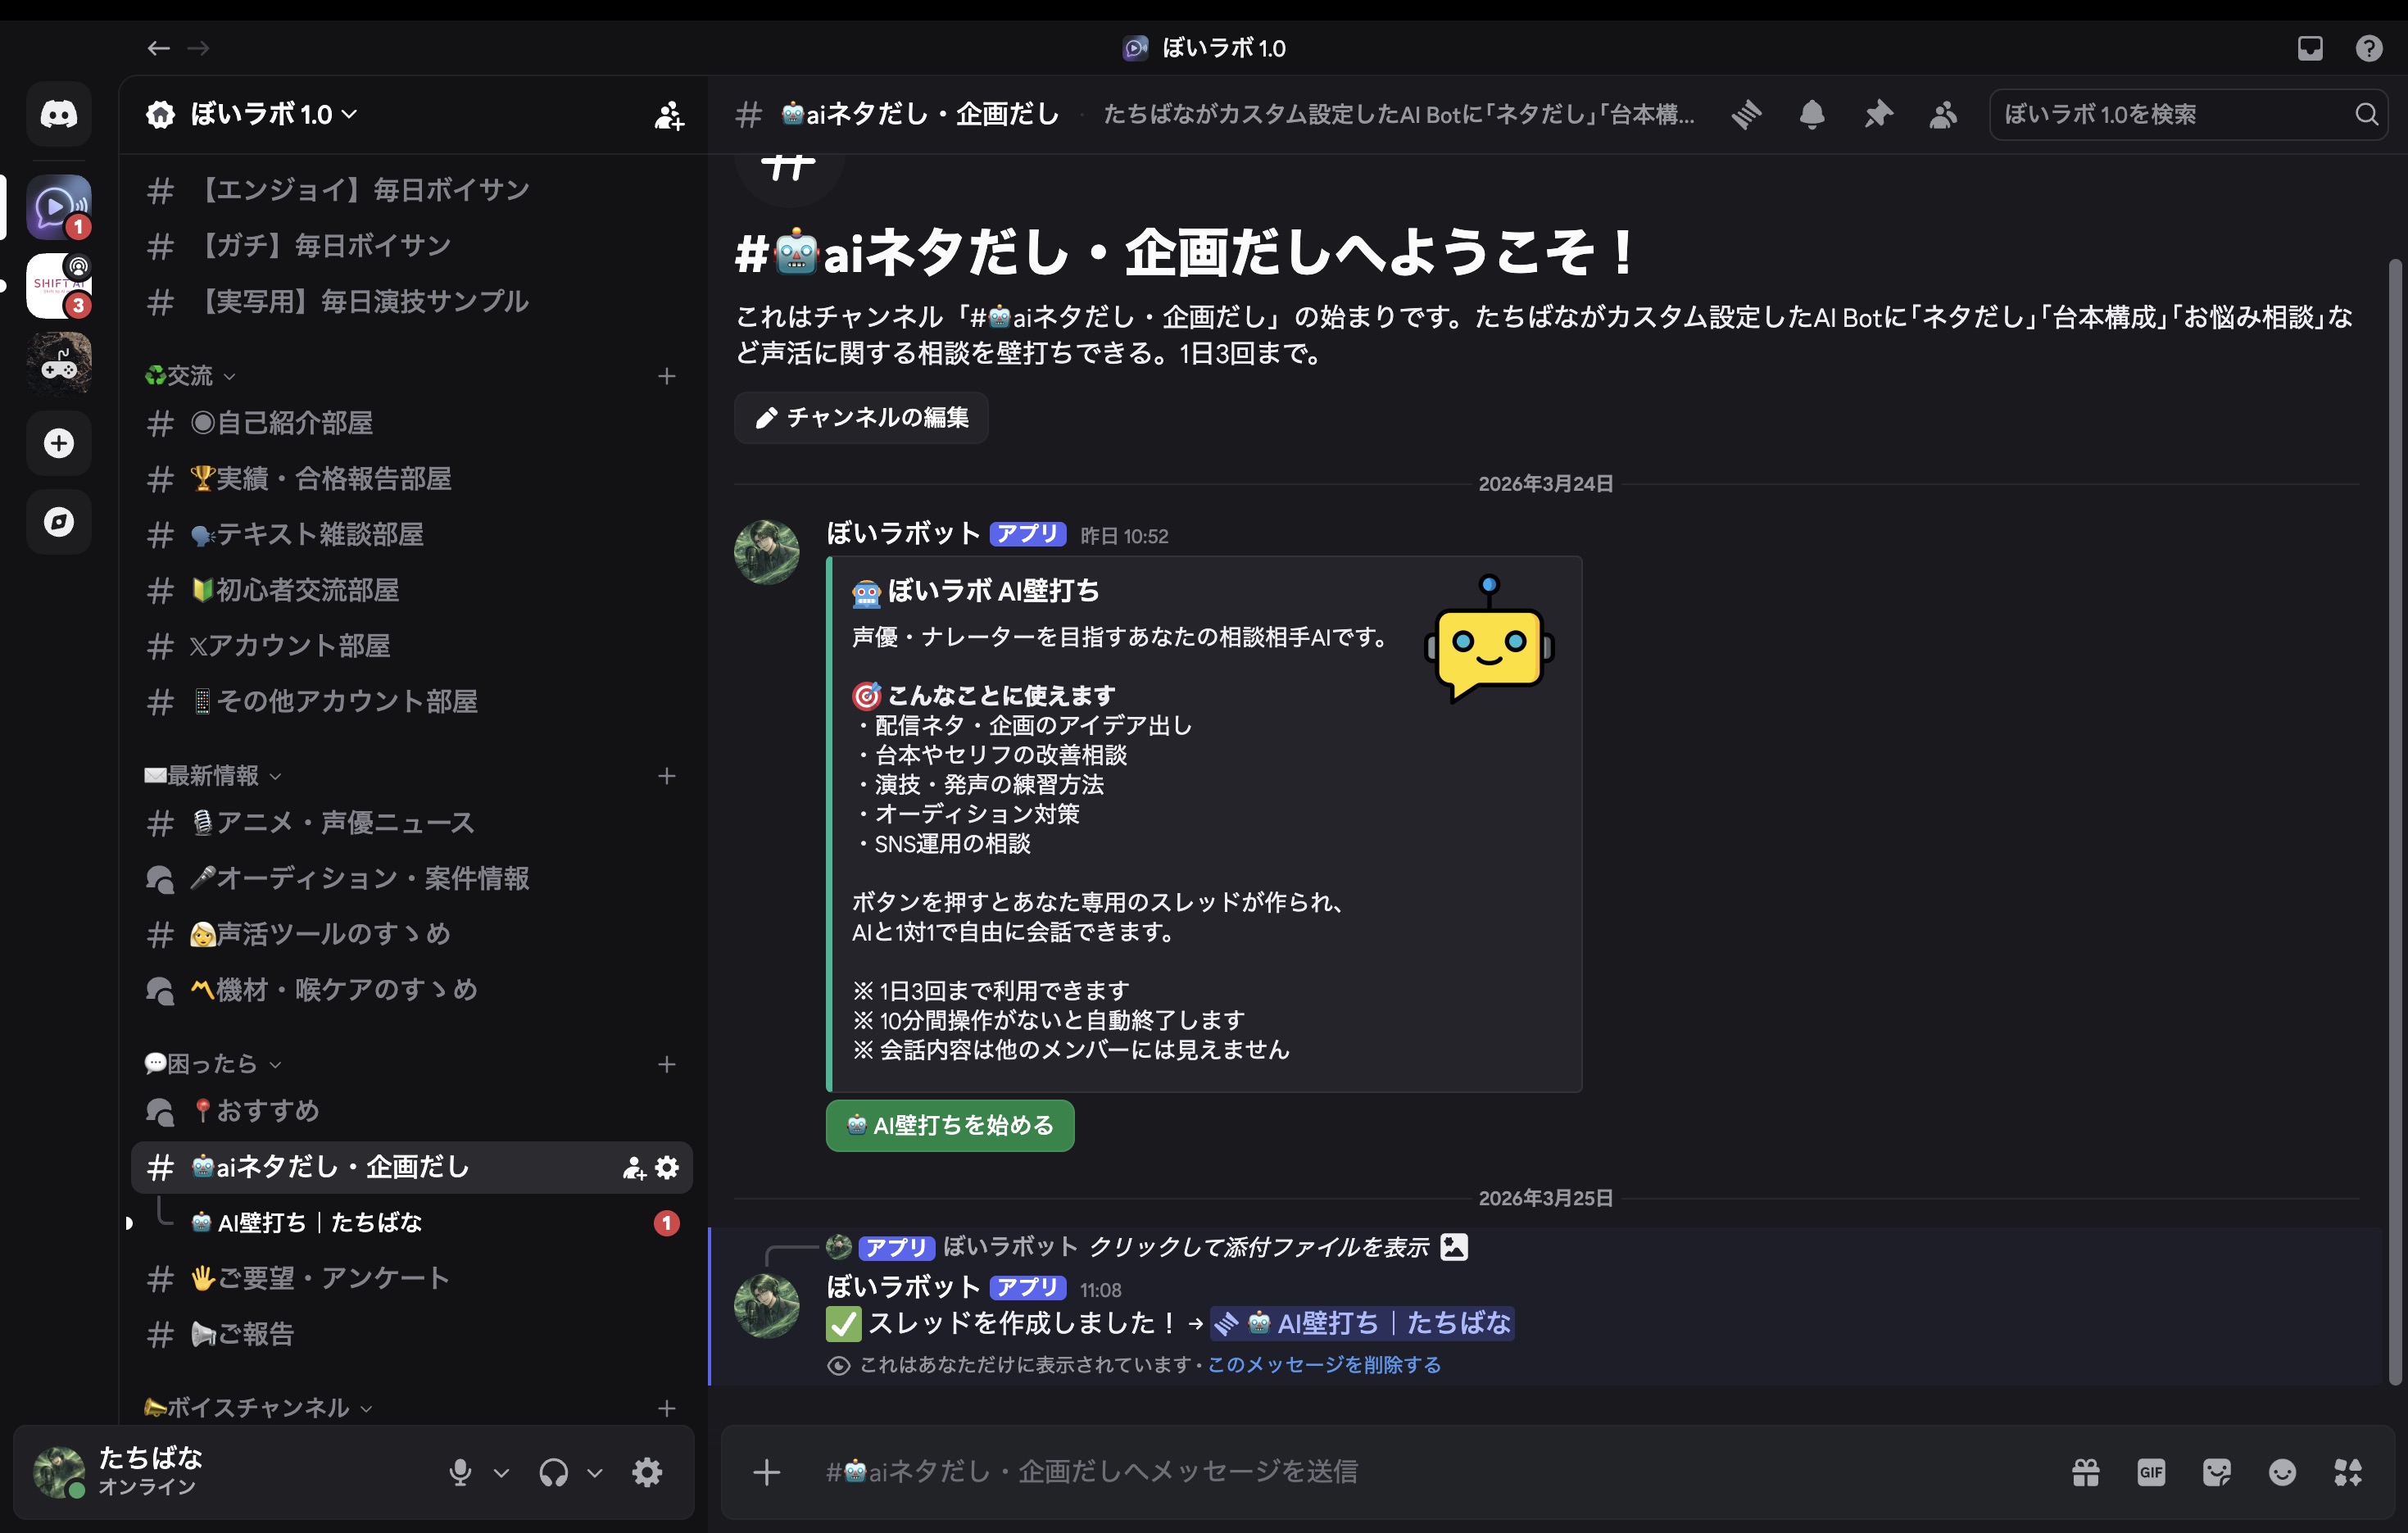Screen dimensions: 2408x1533
Task: Open the threads browser icon
Action: [x=1748, y=114]
